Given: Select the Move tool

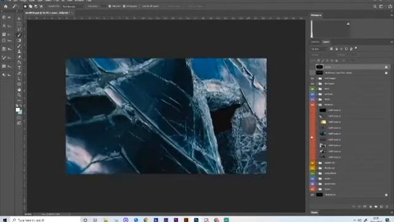Looking at the screenshot, I should pyautogui.click(x=19, y=18).
